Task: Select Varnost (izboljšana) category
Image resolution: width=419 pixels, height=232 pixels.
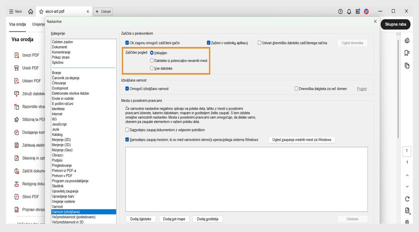Action: point(84,212)
